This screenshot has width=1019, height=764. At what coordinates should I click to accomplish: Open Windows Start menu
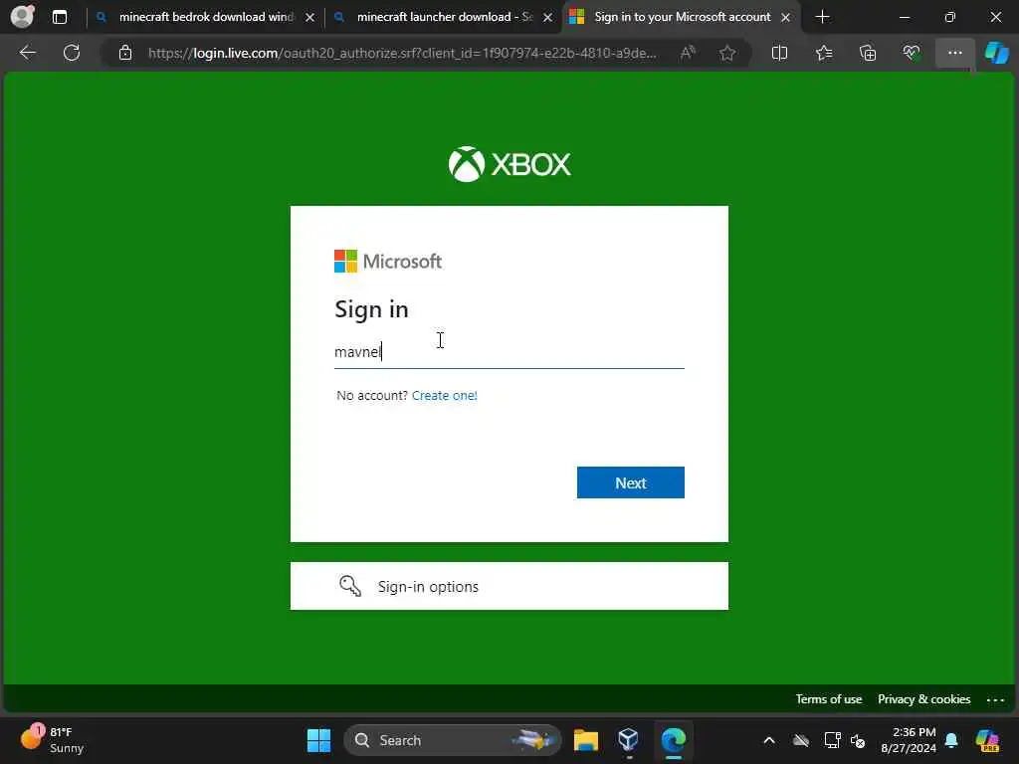[318, 740]
